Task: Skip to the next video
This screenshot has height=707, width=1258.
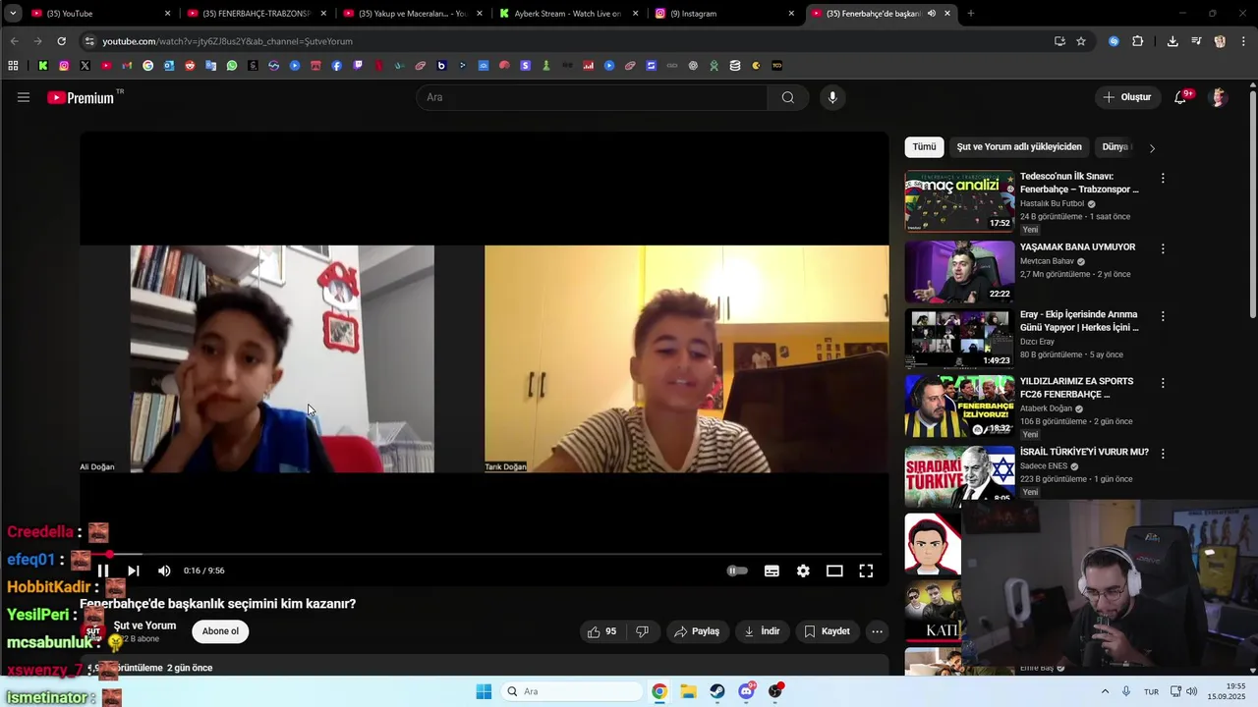Action: (134, 571)
